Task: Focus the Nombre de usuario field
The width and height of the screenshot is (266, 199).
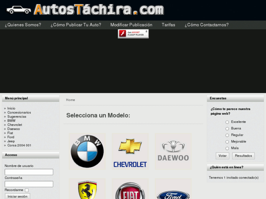Action: [x=29, y=172]
